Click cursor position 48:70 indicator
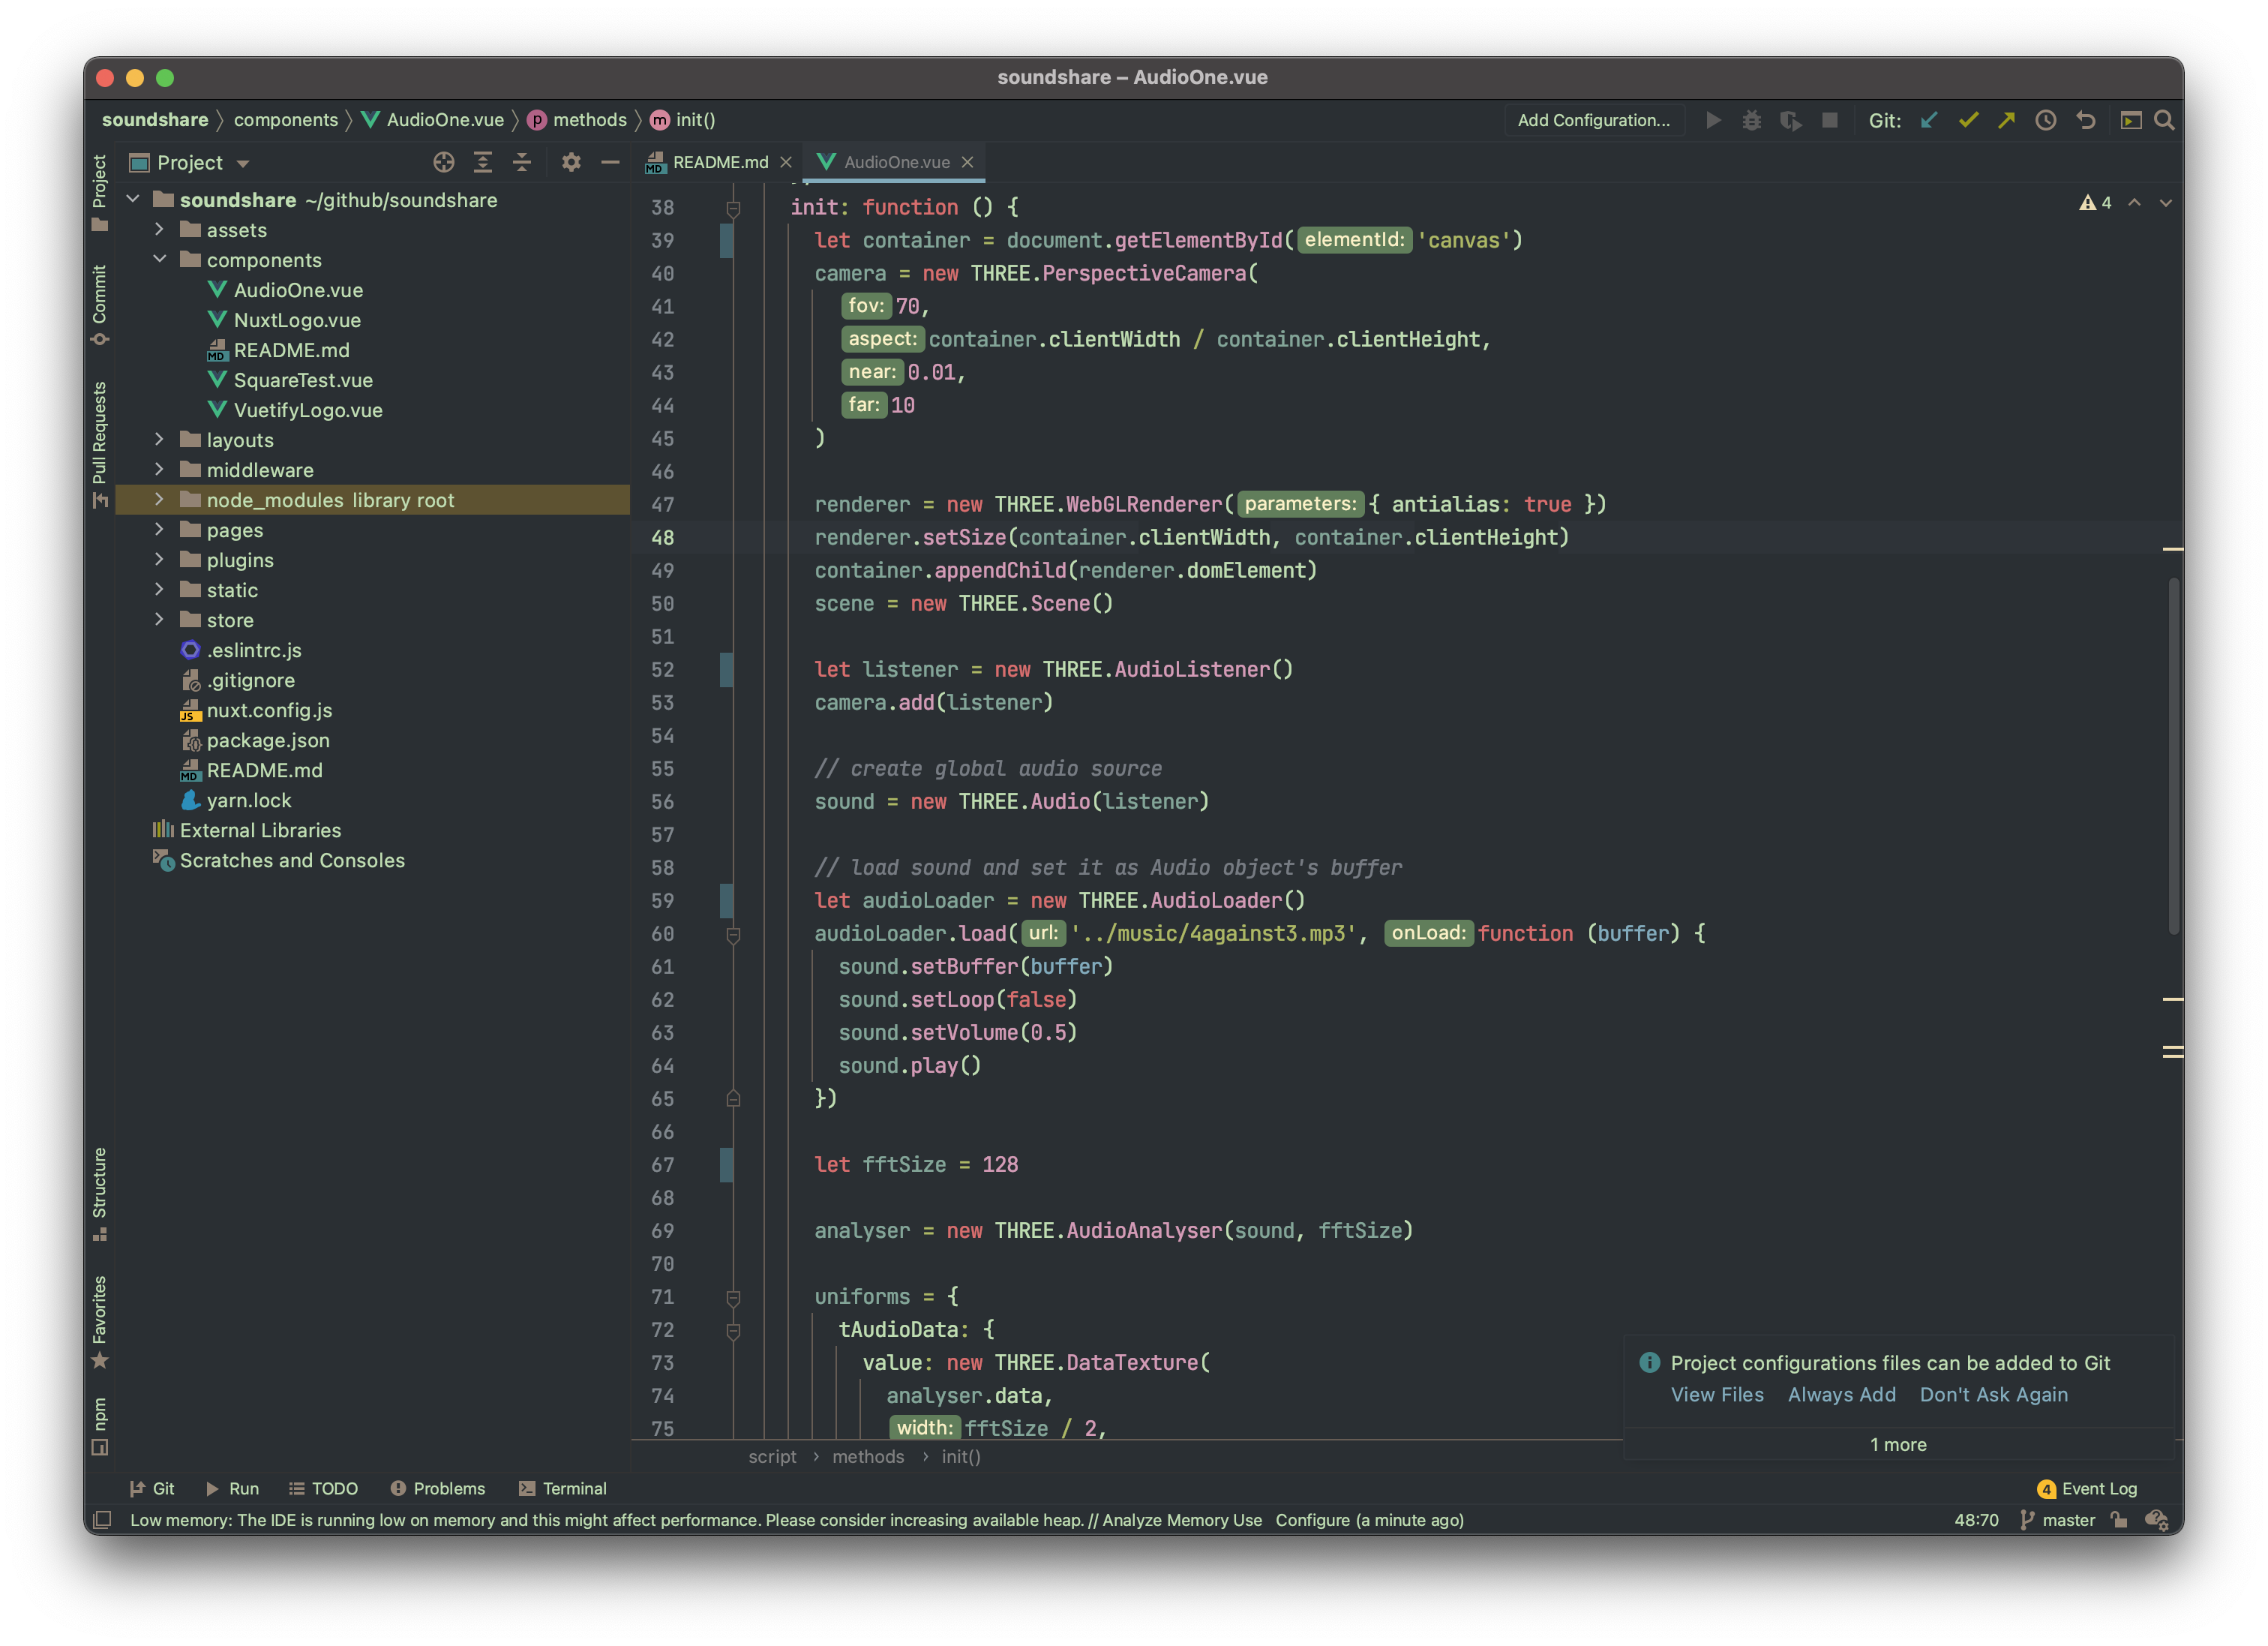Viewport: 2268px width, 1646px height. (x=1976, y=1519)
